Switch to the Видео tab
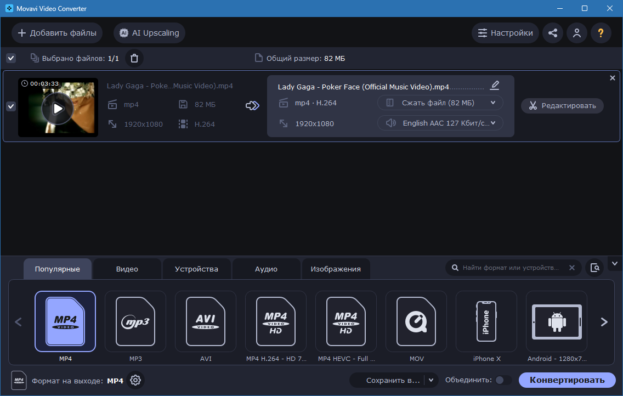 [x=127, y=269]
